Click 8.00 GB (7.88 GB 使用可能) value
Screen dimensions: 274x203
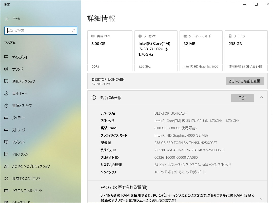tap(175, 128)
